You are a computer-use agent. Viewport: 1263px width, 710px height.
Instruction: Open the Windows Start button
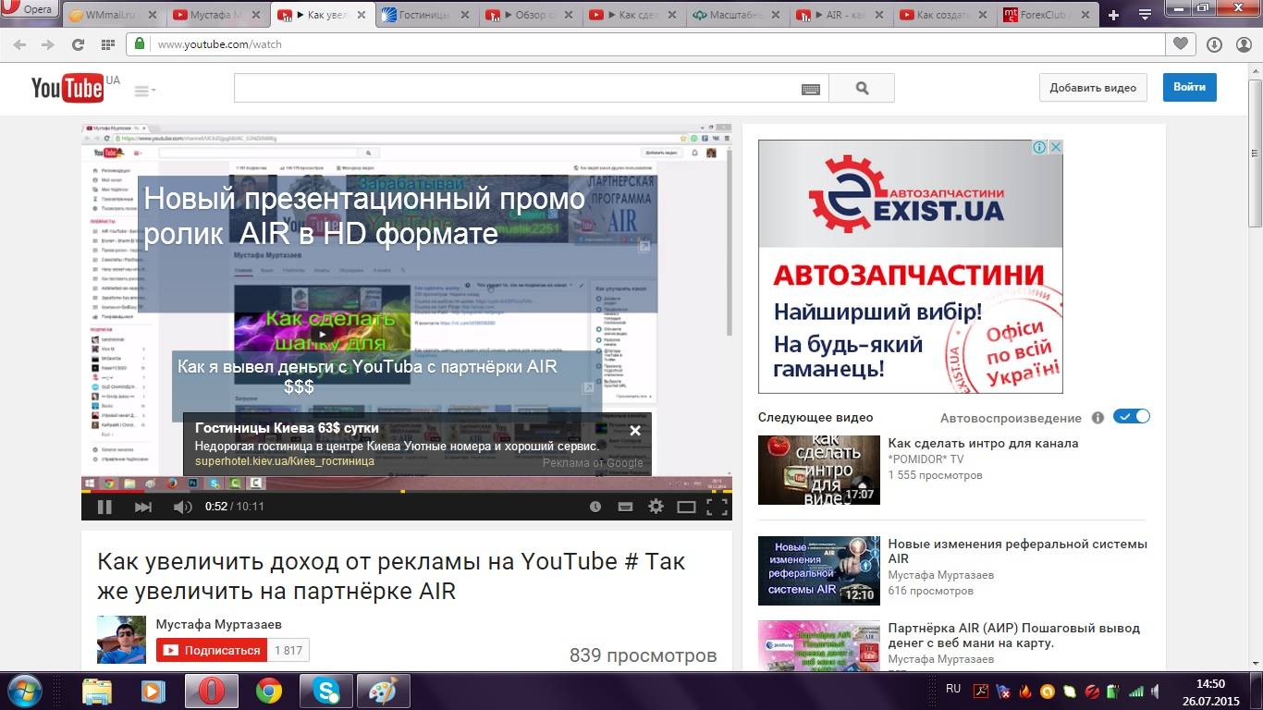coord(23,691)
